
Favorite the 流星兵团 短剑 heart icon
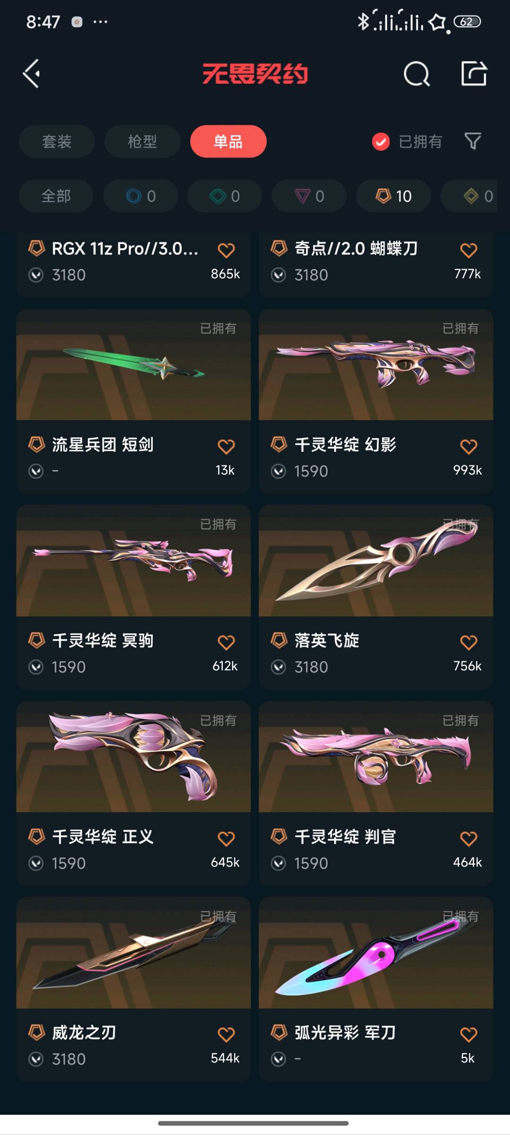tap(226, 446)
